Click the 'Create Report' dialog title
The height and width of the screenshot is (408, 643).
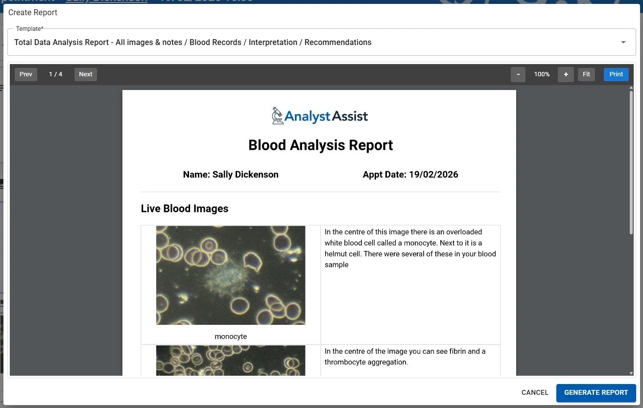(x=33, y=13)
